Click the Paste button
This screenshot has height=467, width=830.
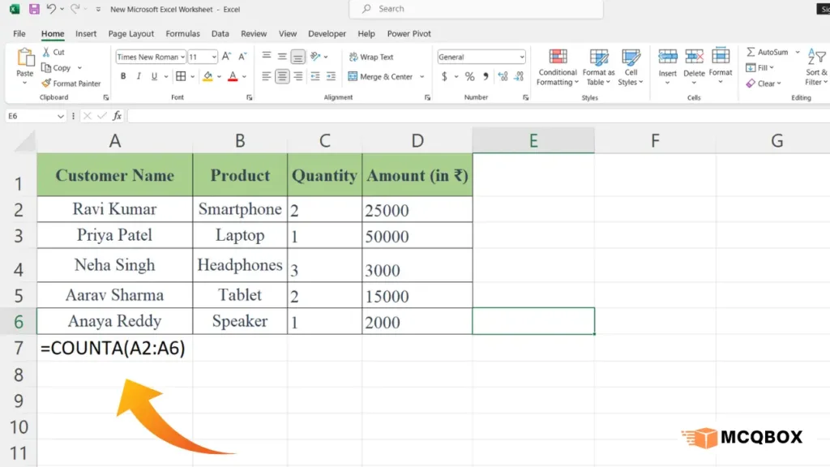coord(25,62)
